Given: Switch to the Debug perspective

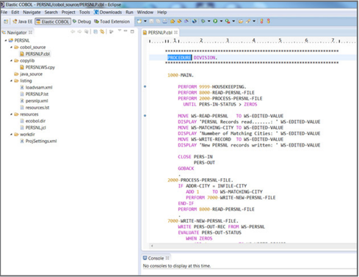Looking at the screenshot, I should click(x=81, y=21).
